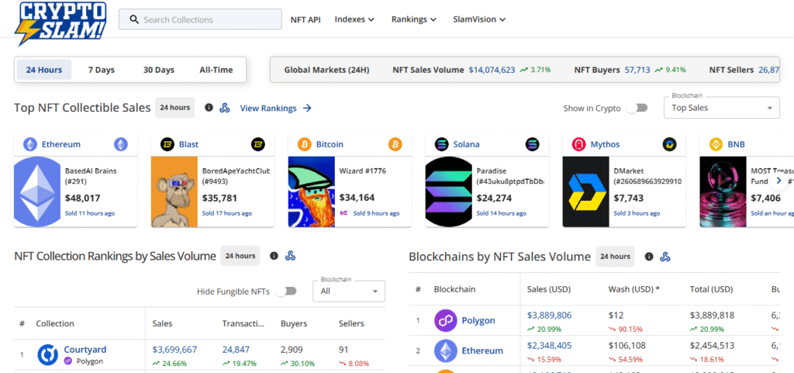The width and height of the screenshot is (794, 373).
Task: Open the Ethereum link in the blockchains table
Action: [x=482, y=351]
